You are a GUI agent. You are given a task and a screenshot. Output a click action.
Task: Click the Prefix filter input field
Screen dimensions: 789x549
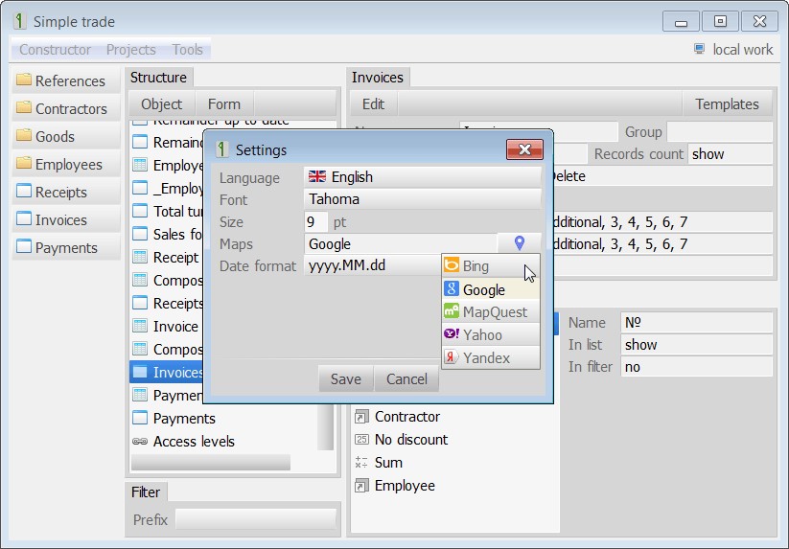[x=255, y=520]
